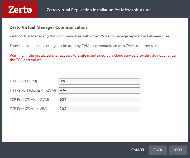Screen dimensions: 190x158
Task: Click the 'TCP Port (ZVM<->ZVM)' label
Action: (x=30, y=100)
